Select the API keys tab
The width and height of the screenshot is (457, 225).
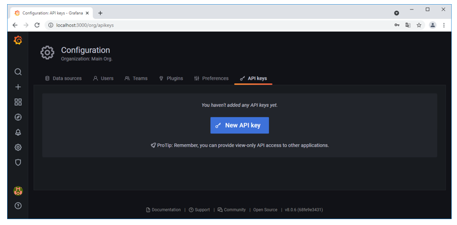[x=253, y=79]
